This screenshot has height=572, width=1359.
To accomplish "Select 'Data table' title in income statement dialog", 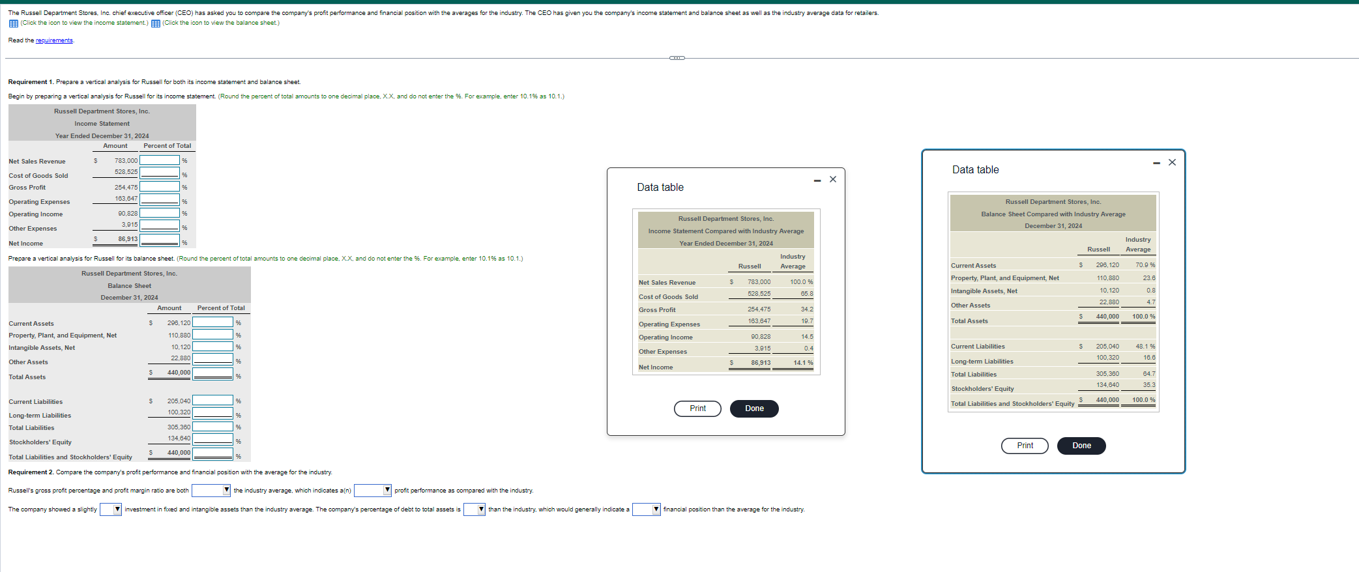I will (660, 188).
